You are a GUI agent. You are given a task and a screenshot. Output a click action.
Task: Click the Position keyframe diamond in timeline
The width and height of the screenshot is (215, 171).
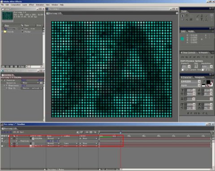coord(120,141)
